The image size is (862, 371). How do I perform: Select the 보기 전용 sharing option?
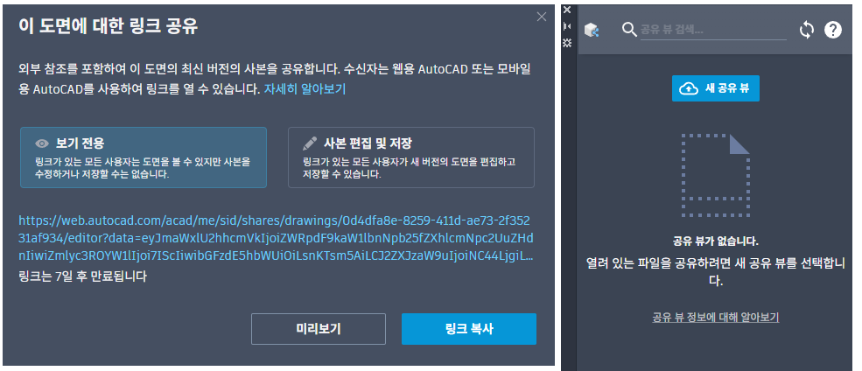(143, 157)
